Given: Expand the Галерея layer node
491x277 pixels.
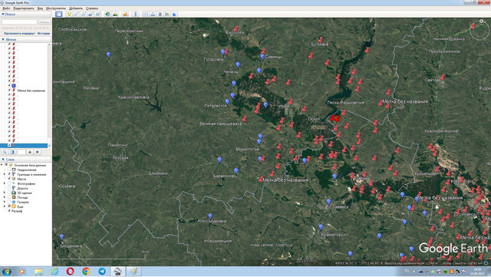Looking at the screenshot, I should [x=5, y=202].
